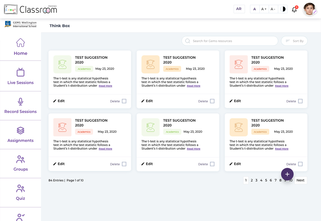
Task: Open Read More on the first-row green card
Action: [x=105, y=86]
